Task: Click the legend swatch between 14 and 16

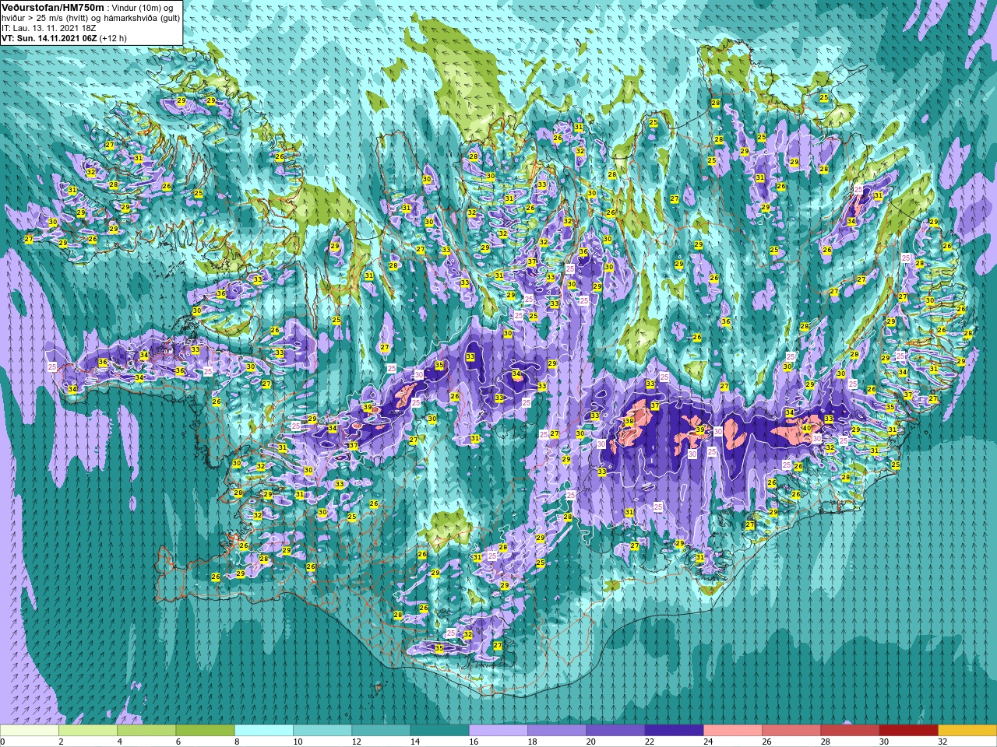Action: pyautogui.click(x=439, y=731)
